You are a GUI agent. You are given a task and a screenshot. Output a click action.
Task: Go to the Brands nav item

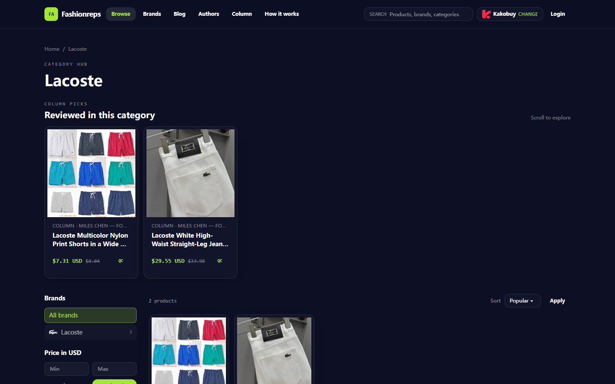[152, 14]
